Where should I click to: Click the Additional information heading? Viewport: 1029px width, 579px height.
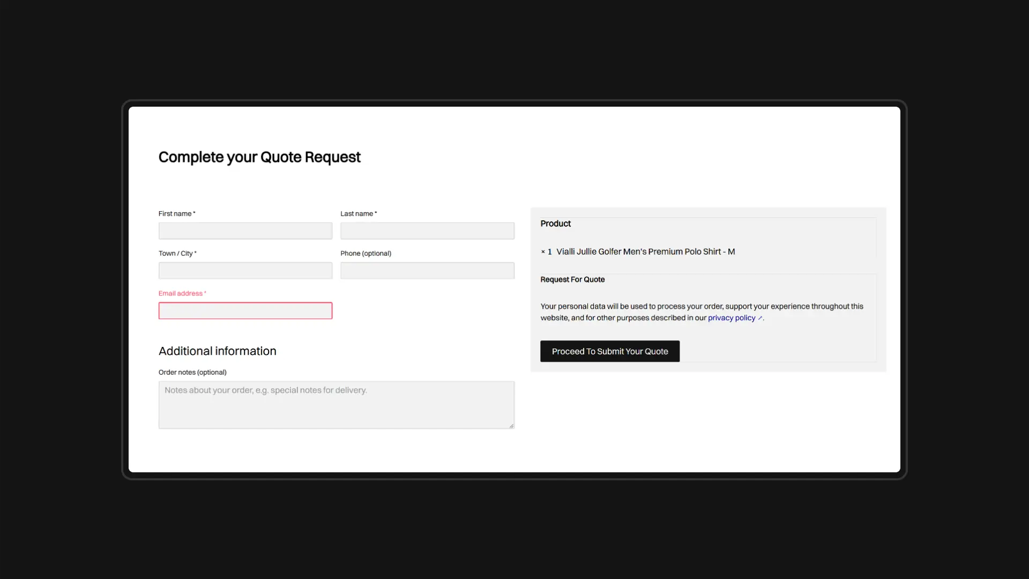point(218,351)
